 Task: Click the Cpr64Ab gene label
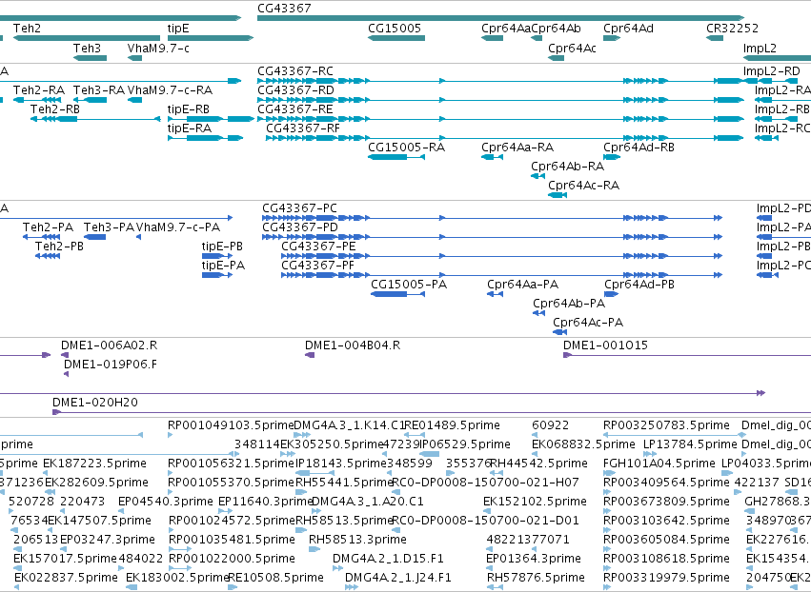pyautogui.click(x=556, y=29)
